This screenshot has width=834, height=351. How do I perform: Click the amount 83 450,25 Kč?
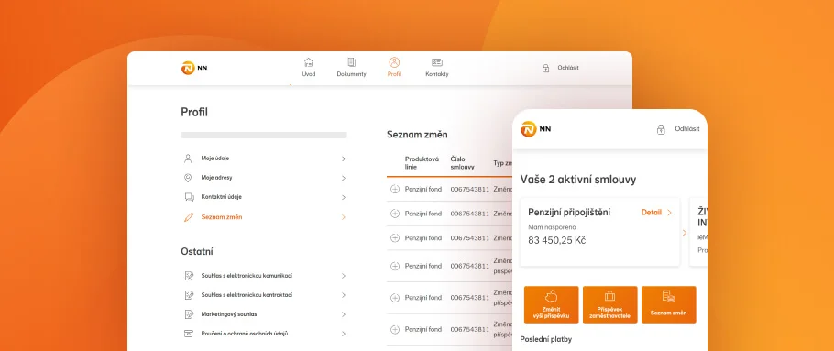click(x=557, y=240)
